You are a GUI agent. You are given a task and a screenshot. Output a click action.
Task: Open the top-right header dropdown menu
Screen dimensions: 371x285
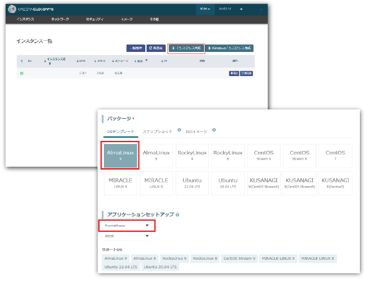(204, 9)
